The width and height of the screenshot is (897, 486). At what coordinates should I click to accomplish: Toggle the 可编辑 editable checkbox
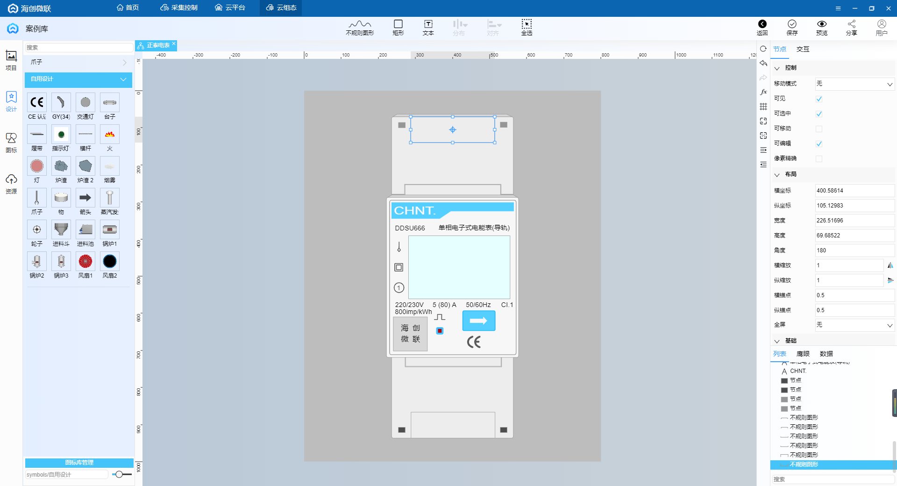[x=819, y=143]
